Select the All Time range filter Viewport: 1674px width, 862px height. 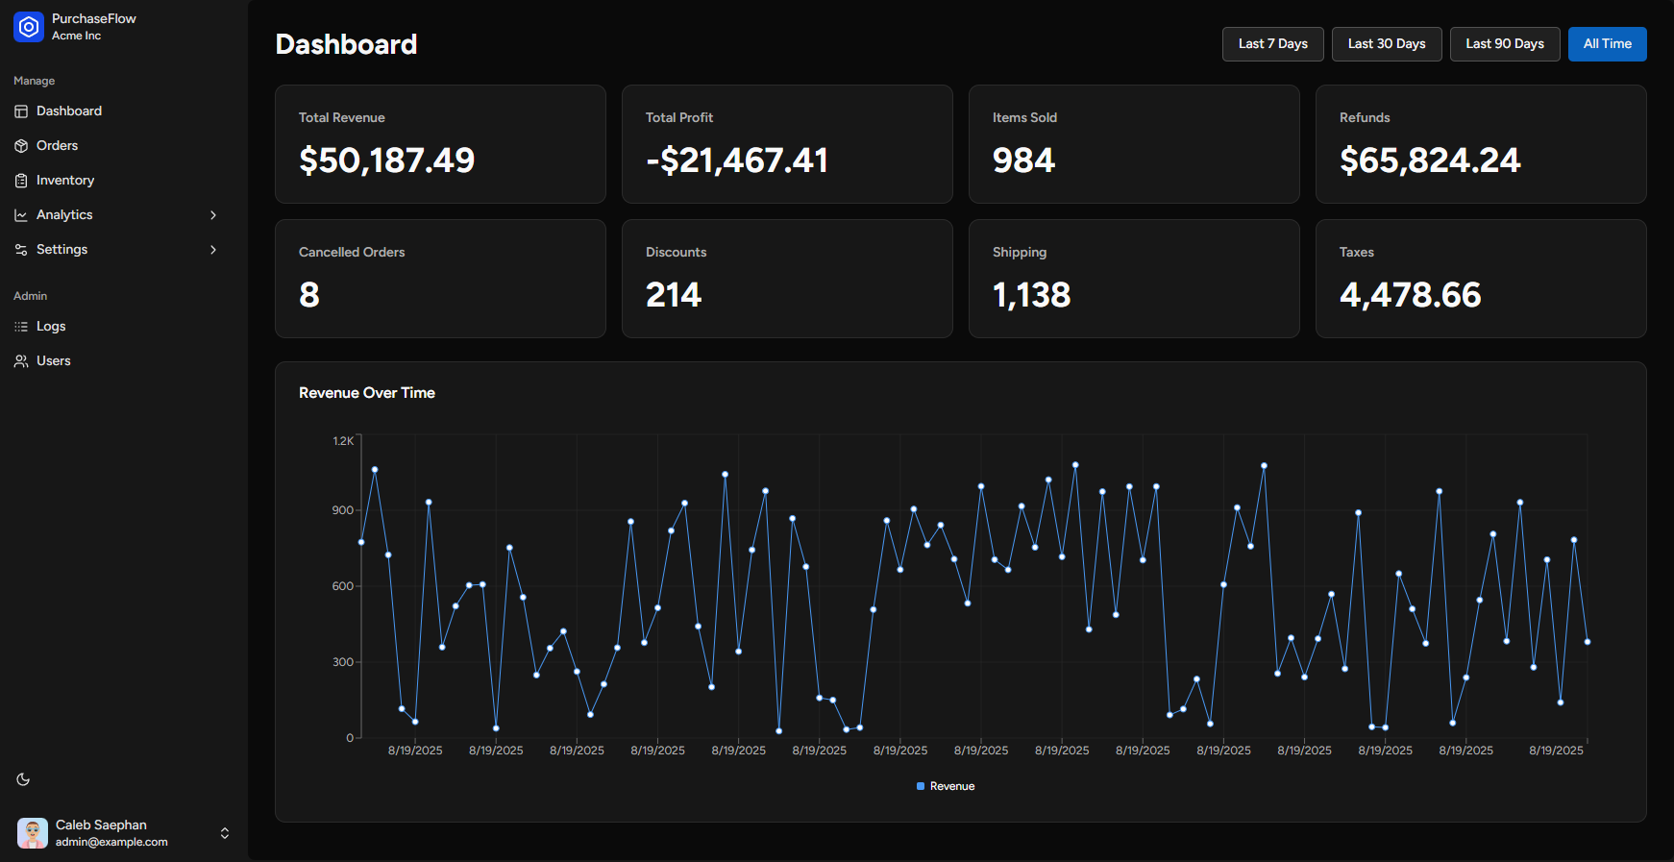tap(1607, 44)
